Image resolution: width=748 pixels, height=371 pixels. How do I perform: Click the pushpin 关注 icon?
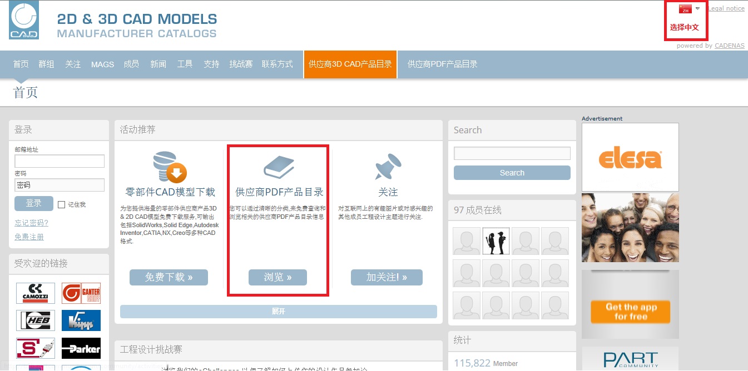tap(388, 167)
